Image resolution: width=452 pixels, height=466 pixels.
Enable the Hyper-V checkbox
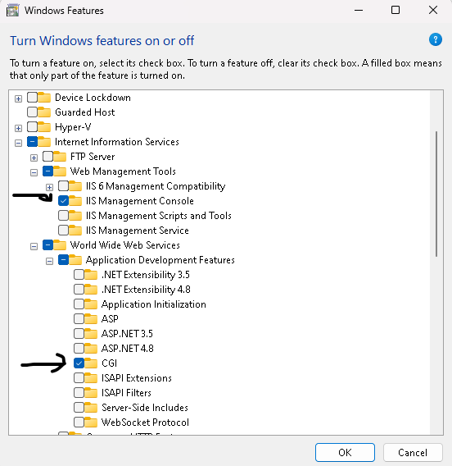pyautogui.click(x=32, y=127)
